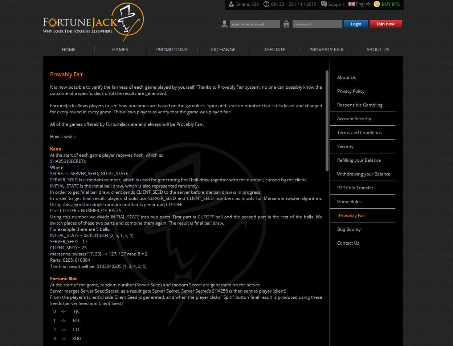Click the content area vertical scrollbar
The height and width of the screenshot is (346, 453).
point(327,121)
